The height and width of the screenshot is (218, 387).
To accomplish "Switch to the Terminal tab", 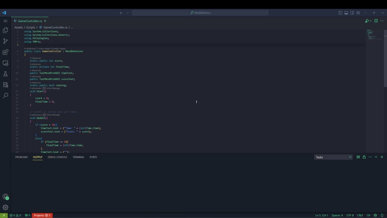I will (x=78, y=157).
